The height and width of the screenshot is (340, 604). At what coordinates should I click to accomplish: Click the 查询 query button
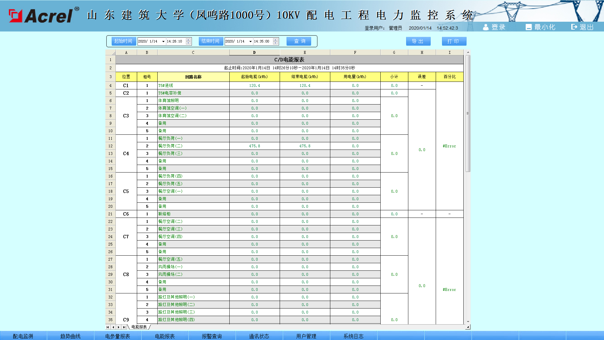point(299,41)
